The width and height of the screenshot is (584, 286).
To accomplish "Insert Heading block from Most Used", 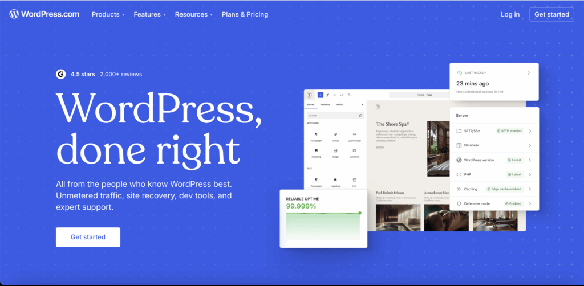I will 316,153.
